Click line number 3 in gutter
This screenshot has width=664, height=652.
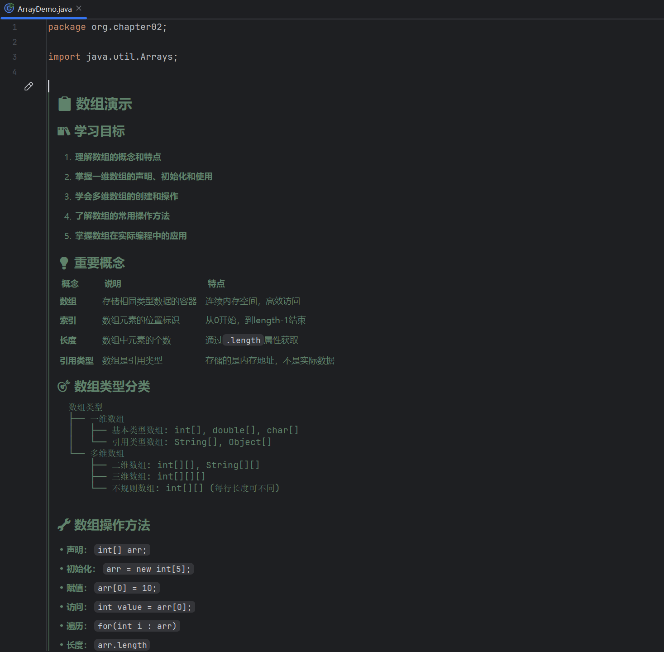pos(14,57)
